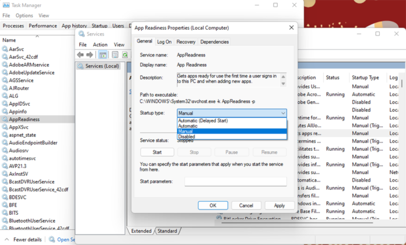Click the show/hide console tree toolbar icon
The width and height of the screenshot is (406, 245).
click(x=103, y=55)
